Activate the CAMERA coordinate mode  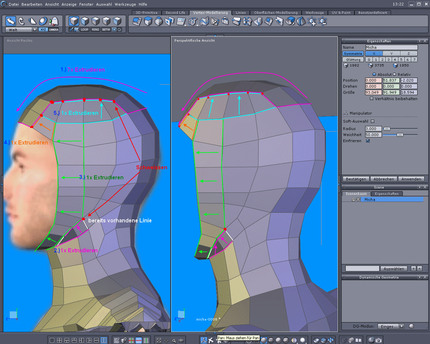54,30
